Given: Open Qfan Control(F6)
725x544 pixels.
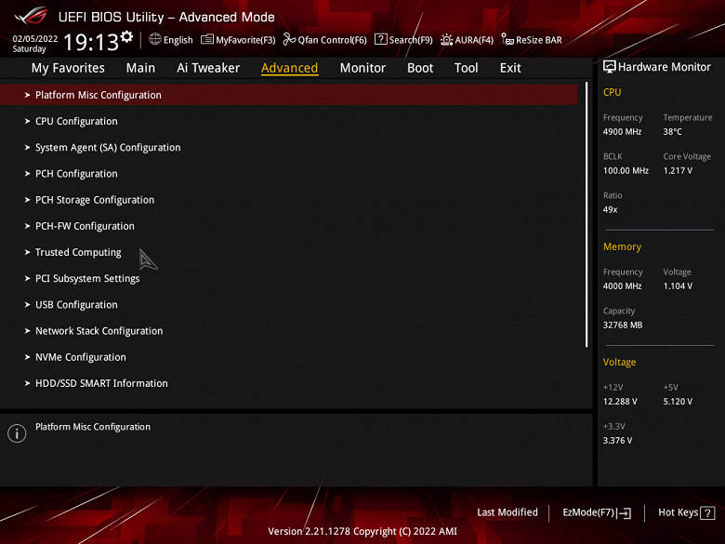Looking at the screenshot, I should (333, 40).
